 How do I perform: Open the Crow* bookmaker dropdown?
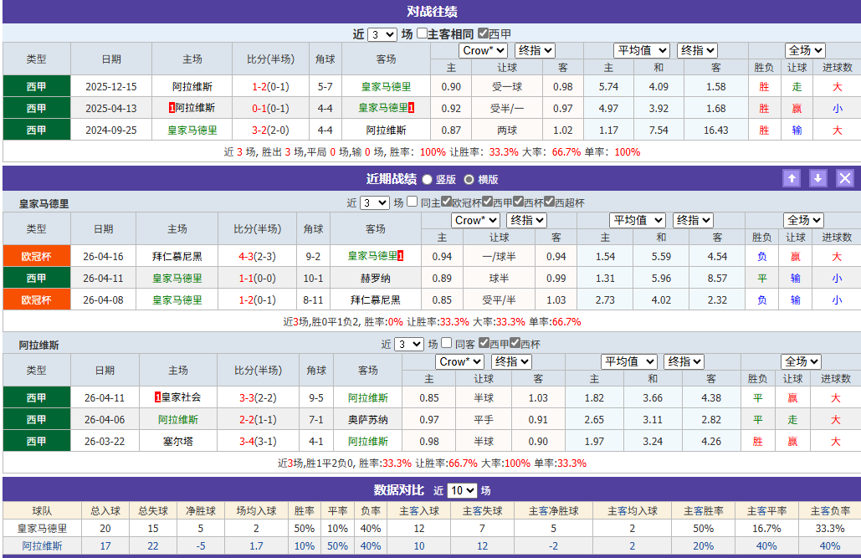[483, 49]
